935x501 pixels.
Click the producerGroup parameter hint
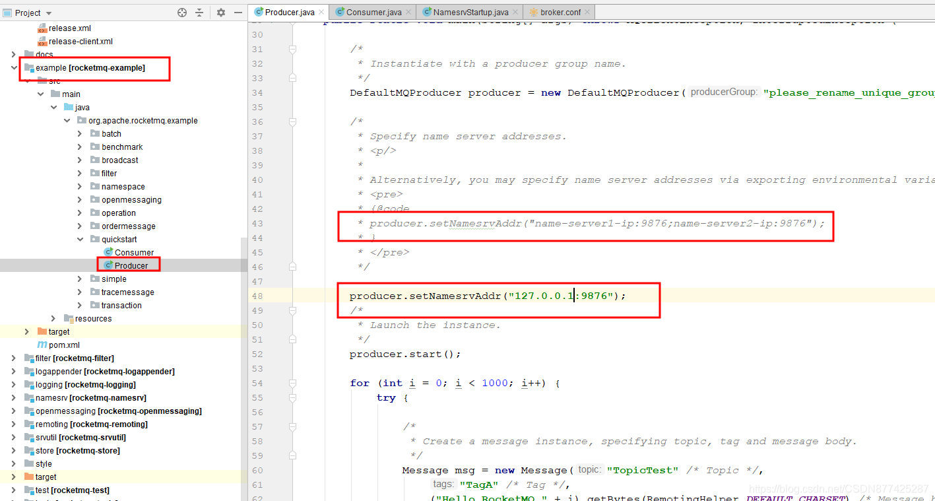[724, 92]
